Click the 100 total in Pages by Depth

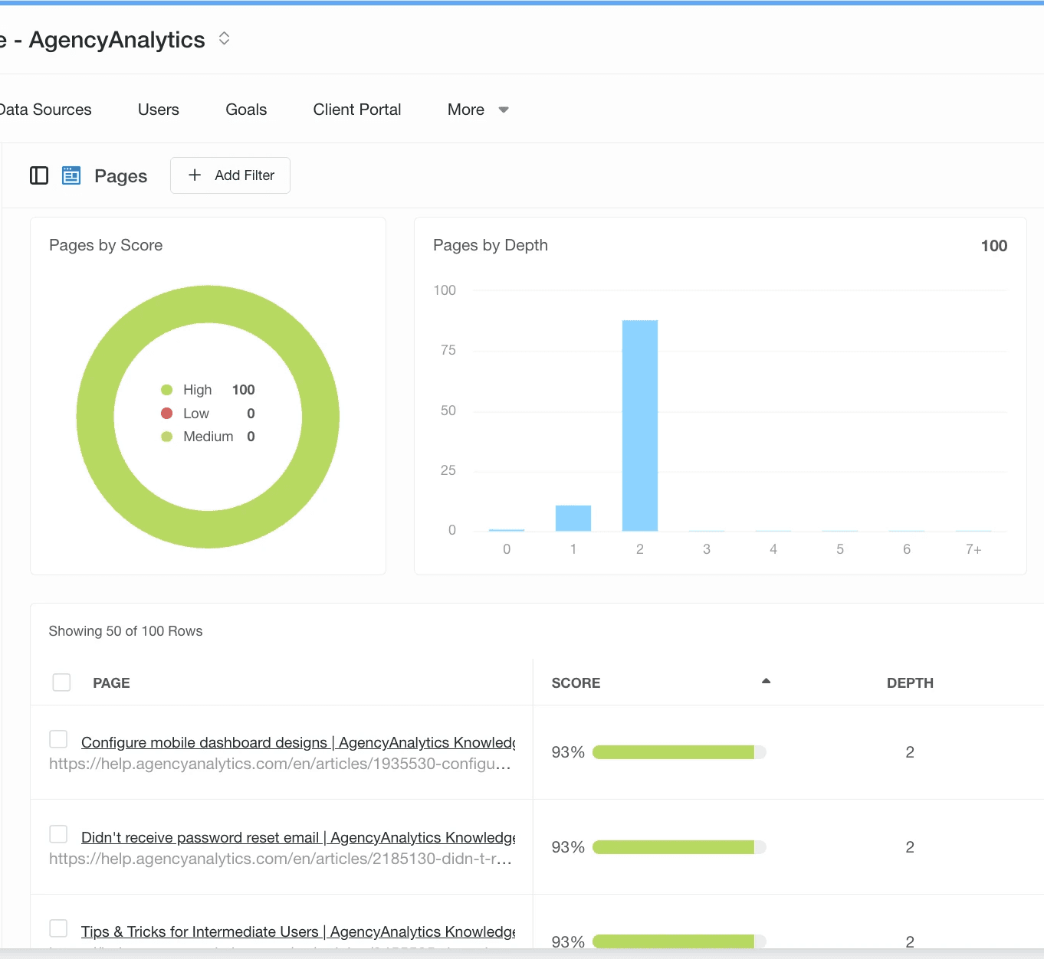point(994,246)
